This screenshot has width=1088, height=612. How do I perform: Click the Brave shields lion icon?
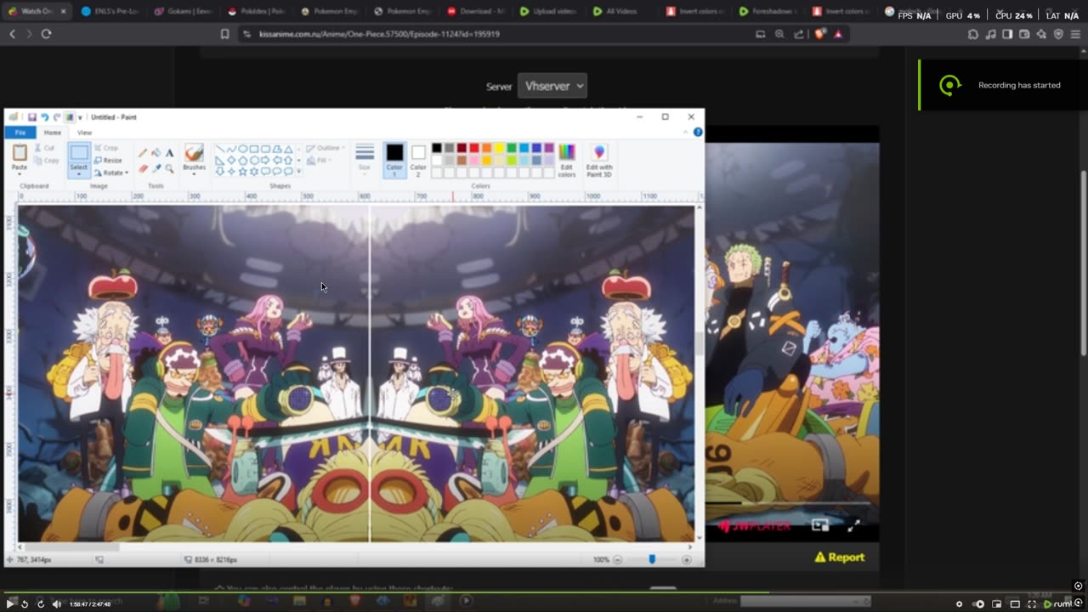click(819, 34)
